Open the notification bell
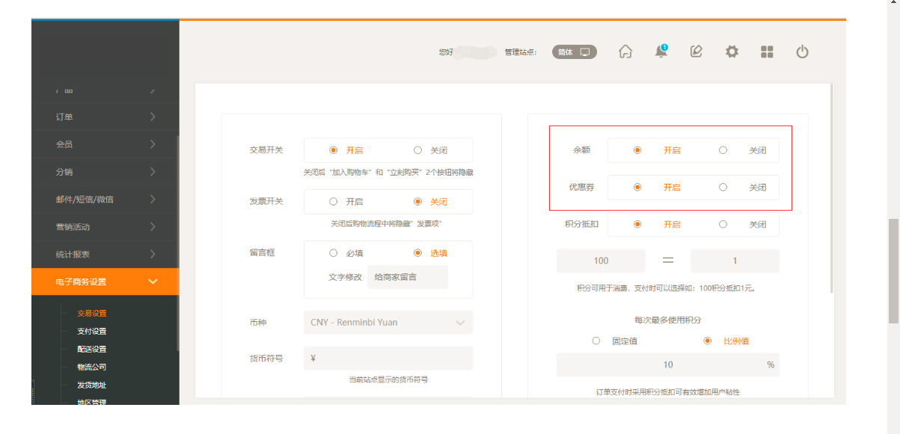The image size is (900, 434). pos(661,52)
